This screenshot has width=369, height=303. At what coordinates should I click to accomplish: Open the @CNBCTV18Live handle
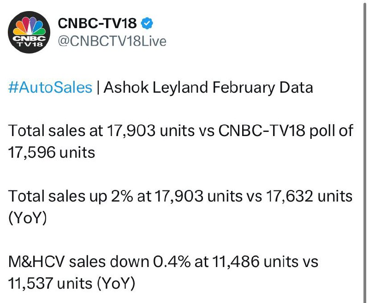coord(112,41)
